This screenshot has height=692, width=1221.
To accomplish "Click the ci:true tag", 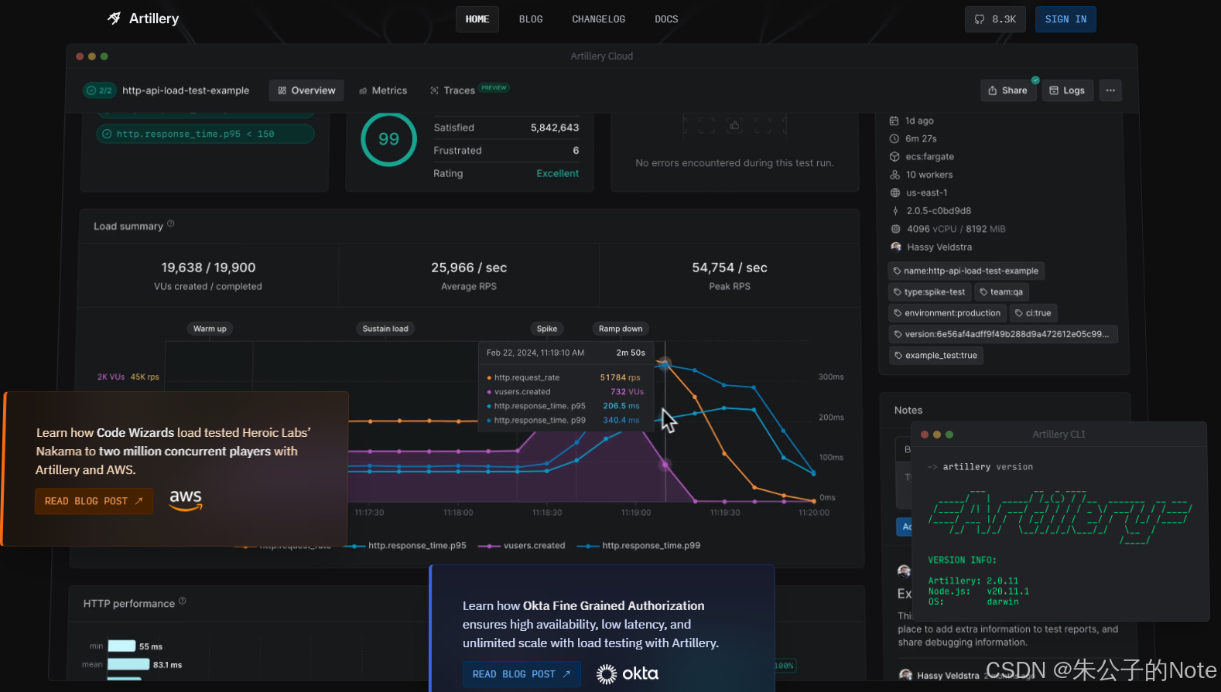I will (1033, 313).
